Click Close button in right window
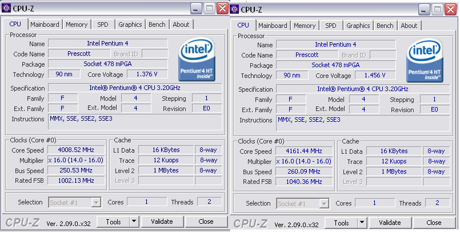This screenshot has width=460, height=234. click(x=434, y=223)
